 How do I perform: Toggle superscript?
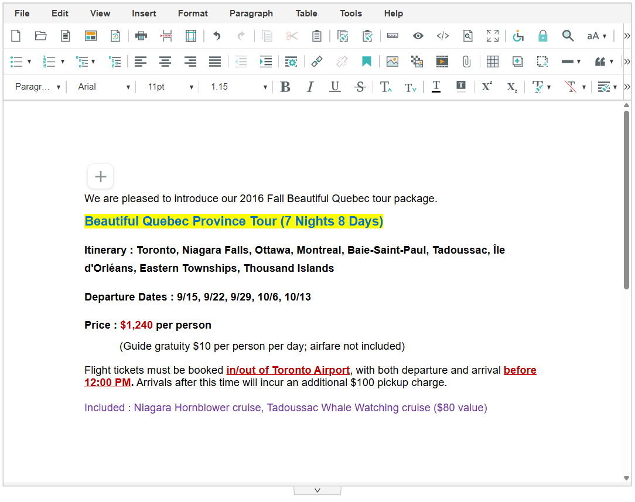(x=486, y=86)
